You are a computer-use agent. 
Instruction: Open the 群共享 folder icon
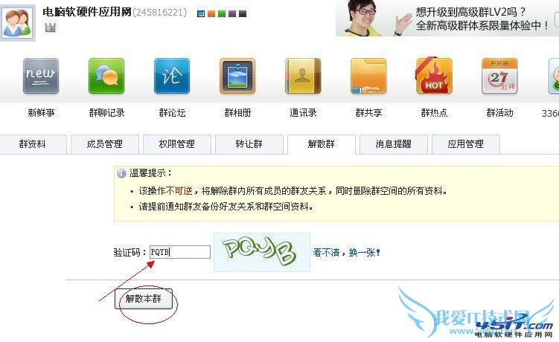(368, 76)
